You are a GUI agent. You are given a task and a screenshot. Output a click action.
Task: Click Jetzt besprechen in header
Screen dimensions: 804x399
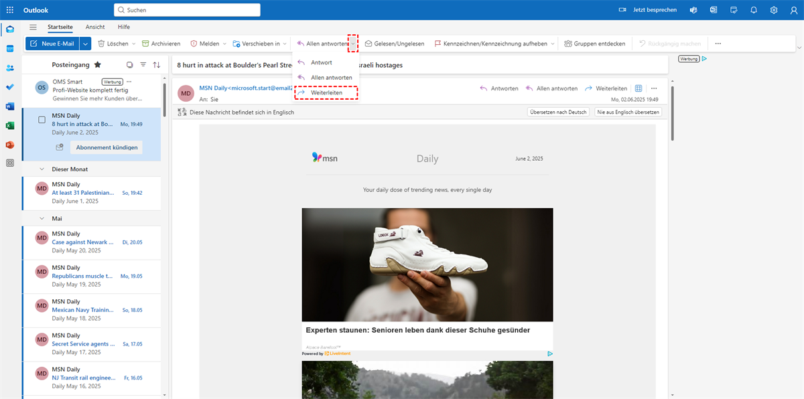(x=647, y=10)
